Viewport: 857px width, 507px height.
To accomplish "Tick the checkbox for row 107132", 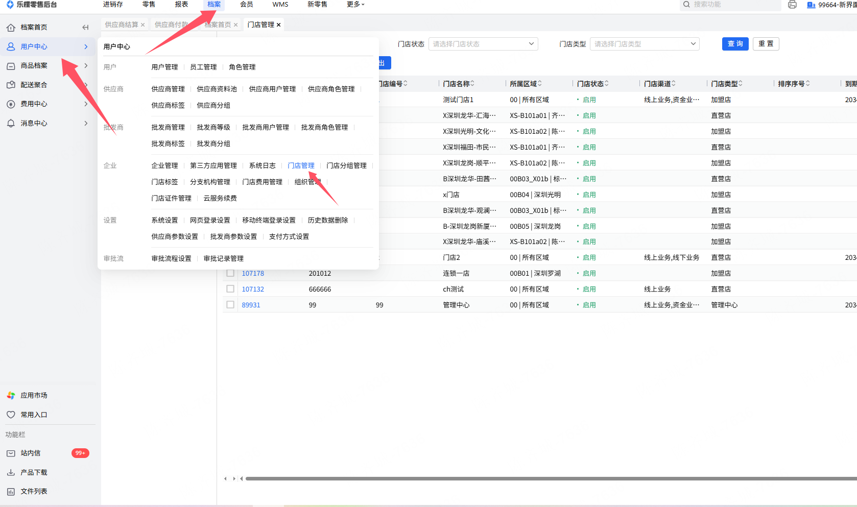I will pos(230,289).
